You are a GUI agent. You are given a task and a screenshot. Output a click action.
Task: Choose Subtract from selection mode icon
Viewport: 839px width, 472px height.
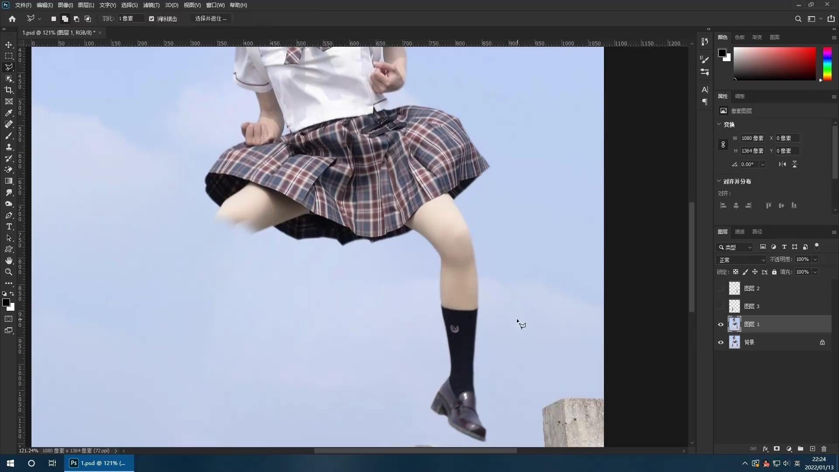point(76,19)
